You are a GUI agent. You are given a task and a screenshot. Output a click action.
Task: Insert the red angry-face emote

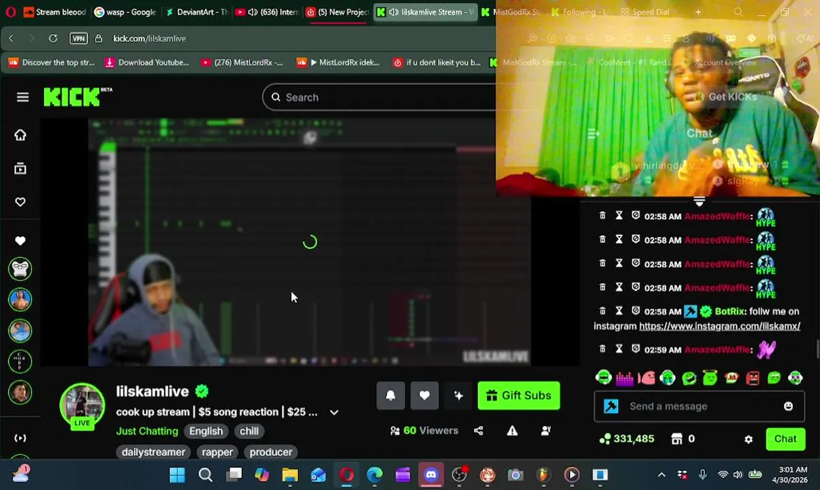753,378
